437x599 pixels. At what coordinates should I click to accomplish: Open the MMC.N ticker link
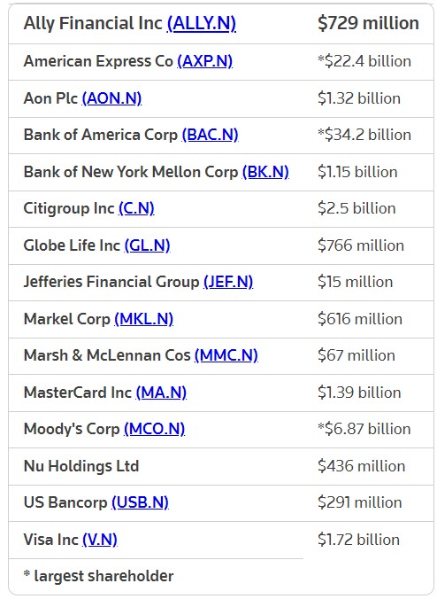pyautogui.click(x=226, y=355)
